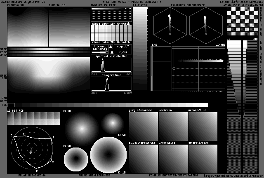Click the '<yes>' acyclic result

pyautogui.click(x=123, y=52)
